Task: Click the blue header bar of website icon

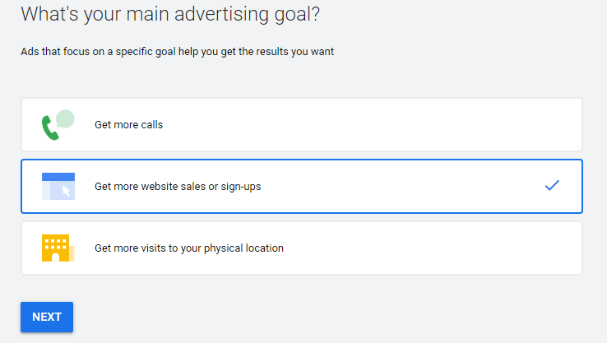Action: pyautogui.click(x=58, y=177)
